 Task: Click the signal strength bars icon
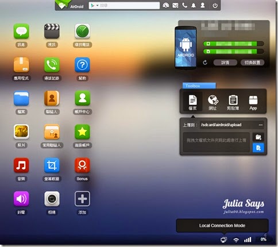(x=248, y=240)
